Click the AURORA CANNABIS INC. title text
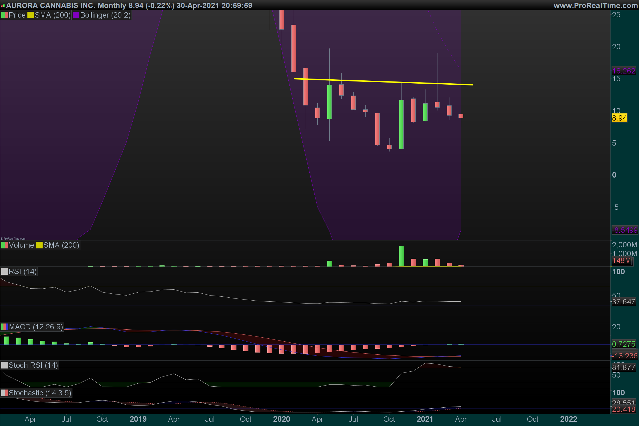The width and height of the screenshot is (639, 426). pyautogui.click(x=51, y=5)
